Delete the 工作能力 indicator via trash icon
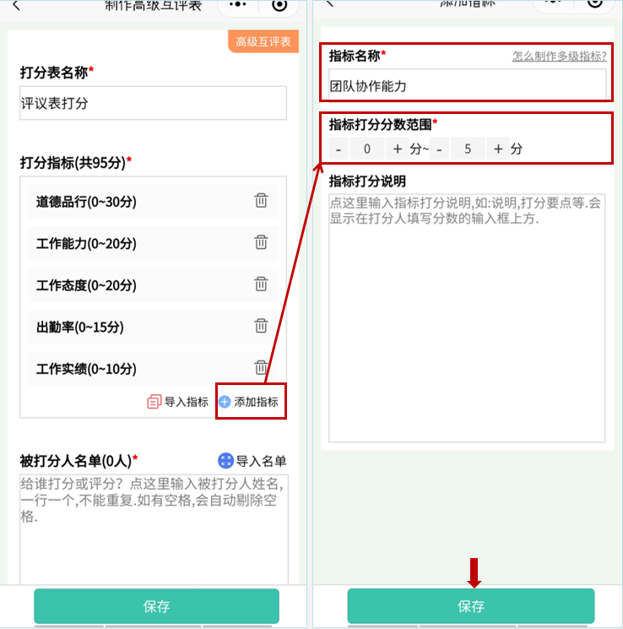Screen dimensions: 623x629 (x=261, y=242)
